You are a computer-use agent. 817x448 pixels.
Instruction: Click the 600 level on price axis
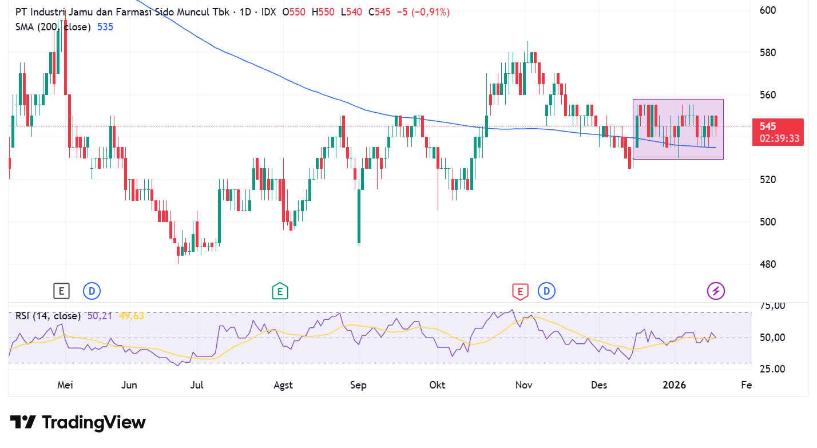tap(768, 10)
